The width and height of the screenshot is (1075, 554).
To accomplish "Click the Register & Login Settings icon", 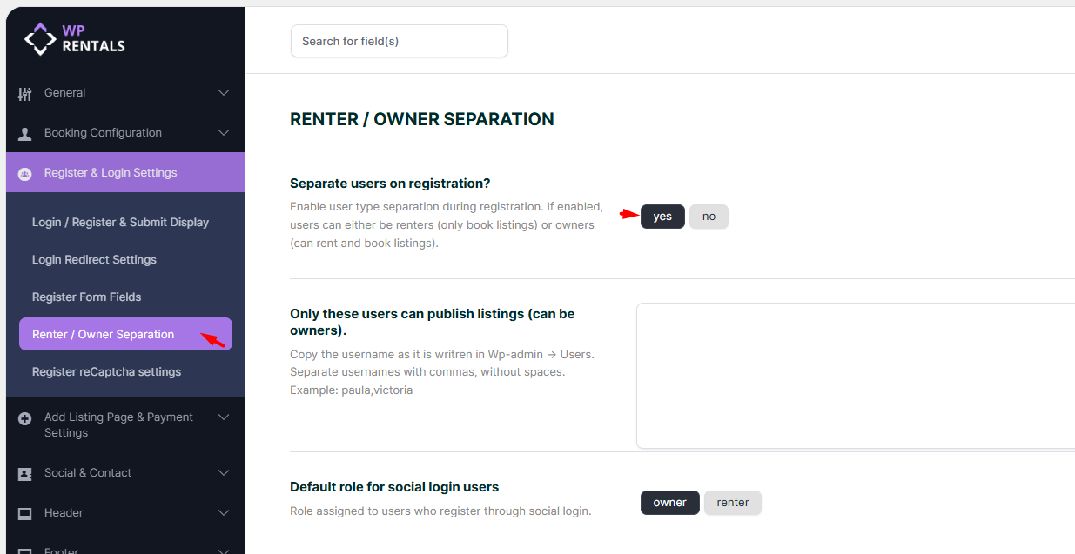I will (25, 173).
